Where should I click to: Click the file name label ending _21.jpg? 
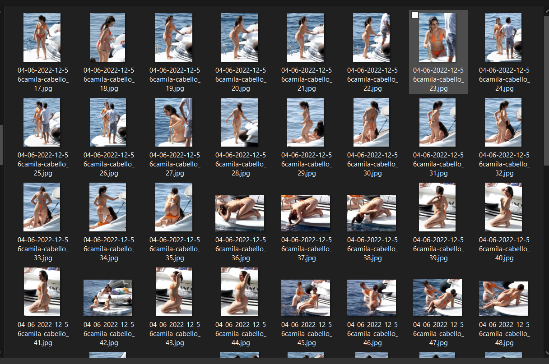pyautogui.click(x=306, y=79)
